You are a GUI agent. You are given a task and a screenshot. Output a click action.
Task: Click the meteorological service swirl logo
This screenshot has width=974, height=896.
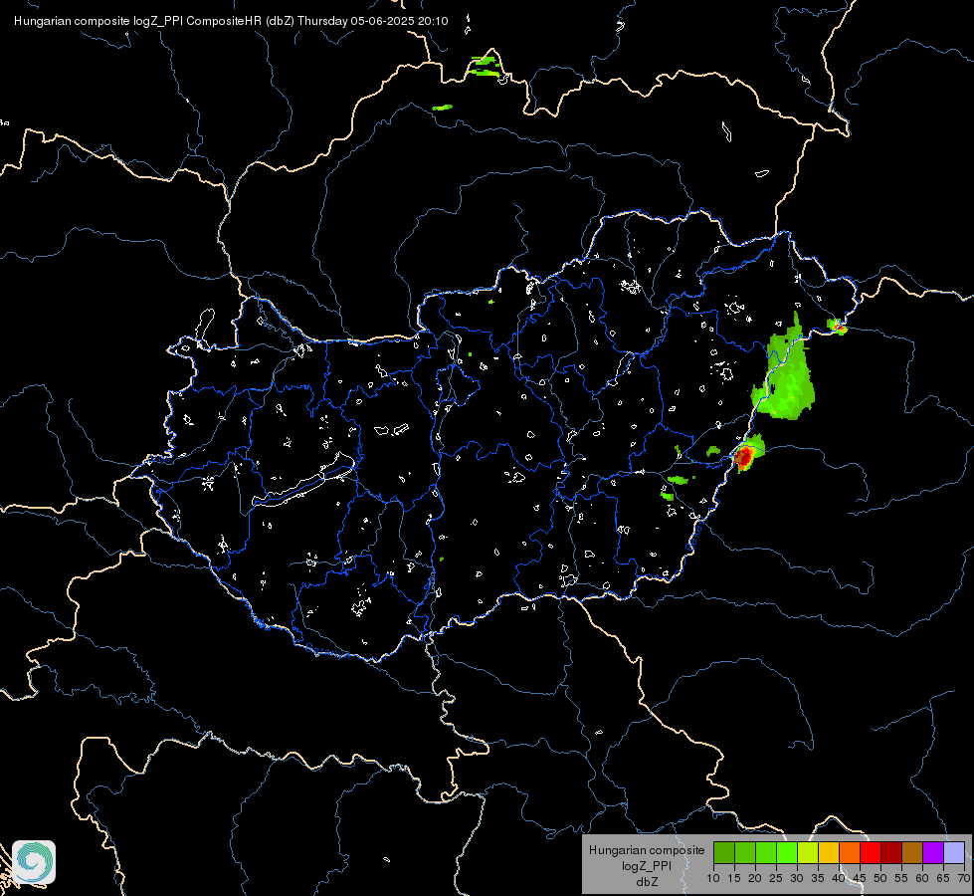tap(34, 862)
